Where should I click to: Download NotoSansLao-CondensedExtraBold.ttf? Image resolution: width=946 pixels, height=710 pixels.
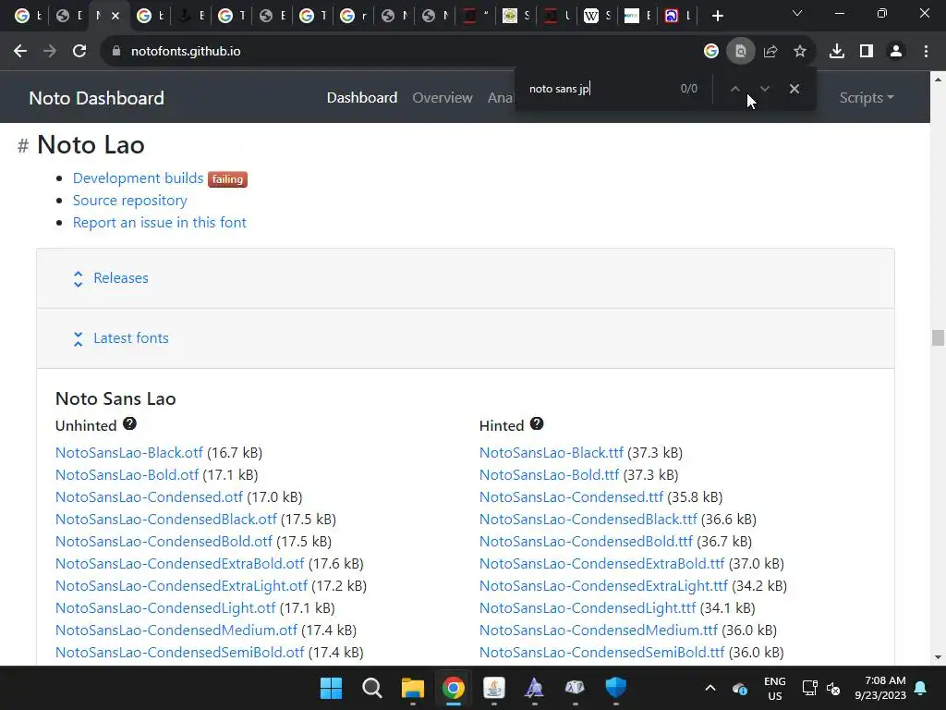[x=602, y=564]
